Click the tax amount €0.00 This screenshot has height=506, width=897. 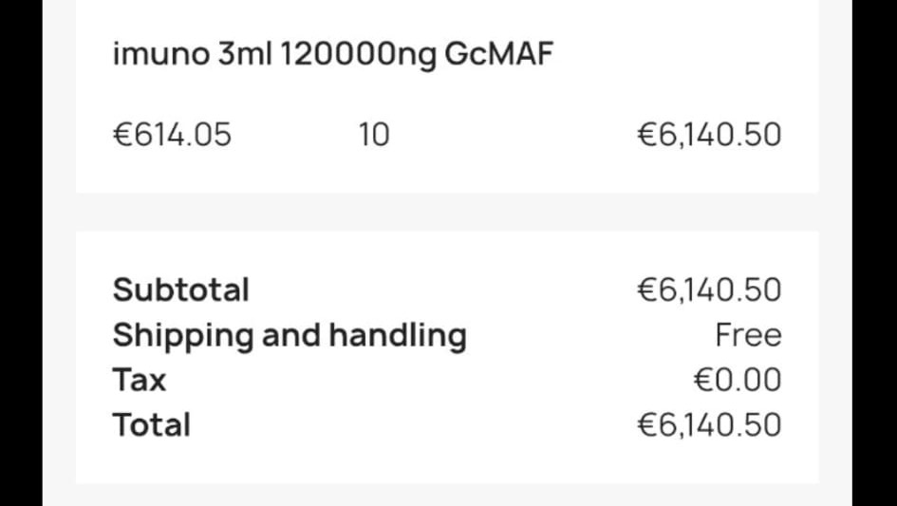tap(738, 380)
